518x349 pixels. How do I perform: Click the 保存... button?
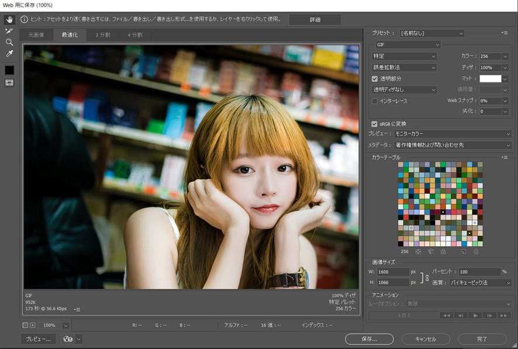369,338
